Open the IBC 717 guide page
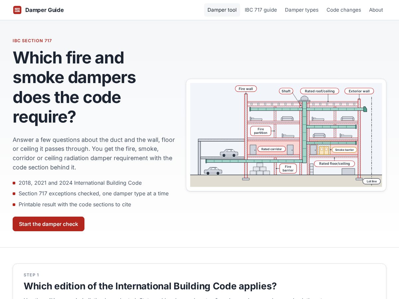This screenshot has height=299, width=399. click(x=261, y=10)
